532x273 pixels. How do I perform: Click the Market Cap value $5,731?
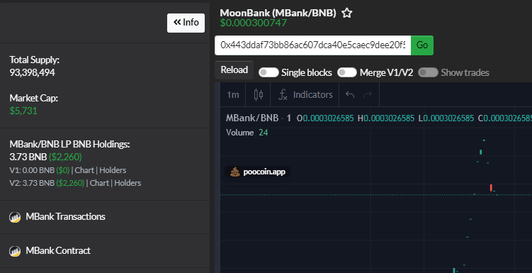[x=23, y=111]
